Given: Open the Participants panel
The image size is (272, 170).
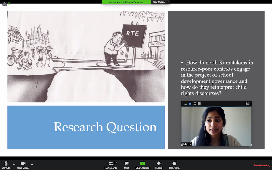Looking at the screenshot, I should tap(111, 165).
